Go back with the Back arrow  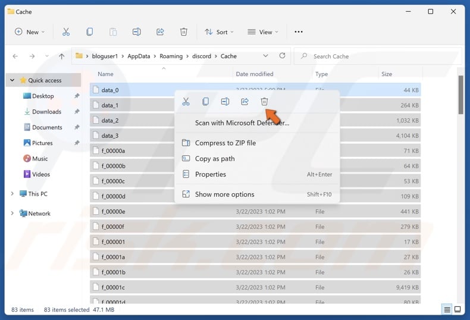(x=15, y=56)
